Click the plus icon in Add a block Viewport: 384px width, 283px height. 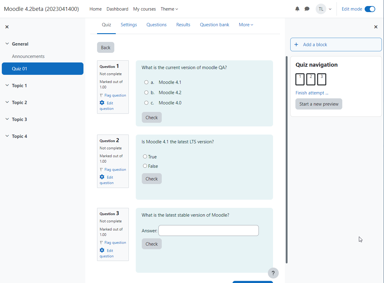coord(296,45)
